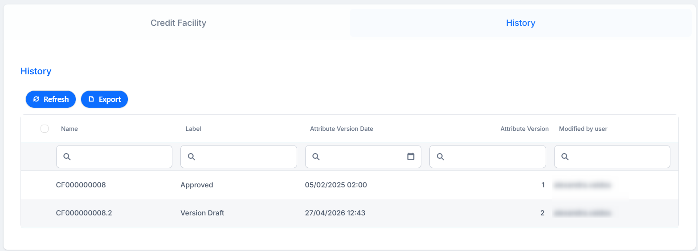Sort by the Modified by user header
The image size is (698, 251).
583,129
